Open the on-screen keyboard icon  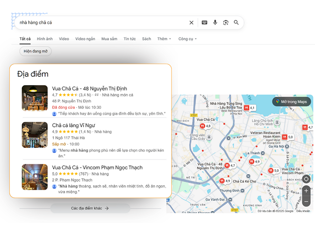204,22
